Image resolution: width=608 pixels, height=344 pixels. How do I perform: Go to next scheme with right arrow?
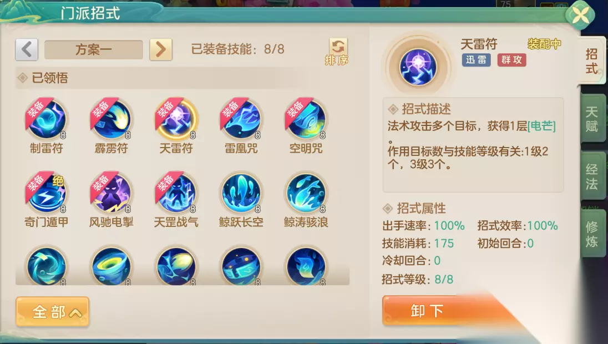coord(160,49)
